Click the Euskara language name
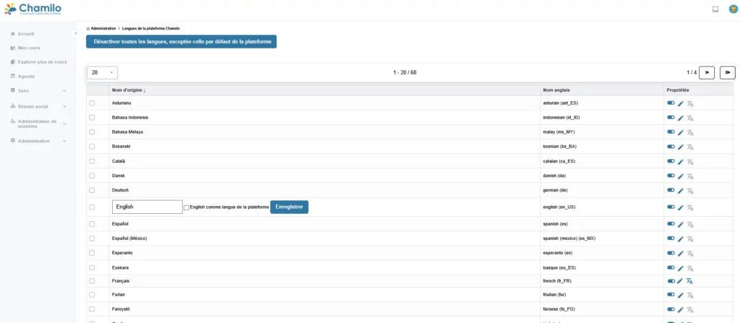The image size is (740, 323). point(121,268)
